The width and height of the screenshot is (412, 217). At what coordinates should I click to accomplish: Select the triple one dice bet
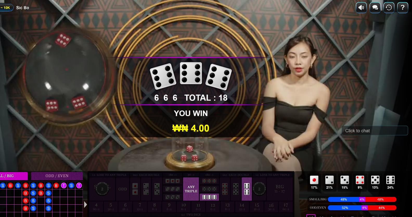(x=173, y=181)
